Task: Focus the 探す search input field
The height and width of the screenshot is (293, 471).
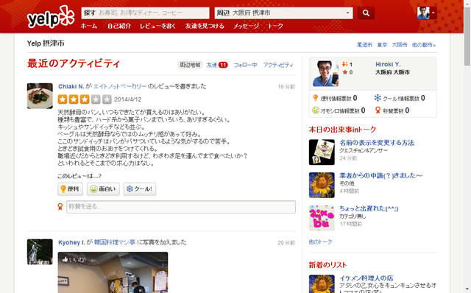Action: click(x=145, y=13)
